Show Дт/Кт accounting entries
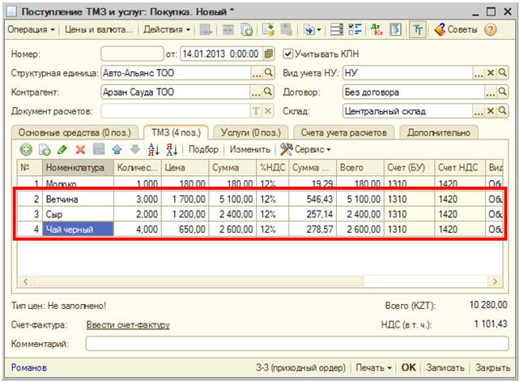 coord(377,30)
